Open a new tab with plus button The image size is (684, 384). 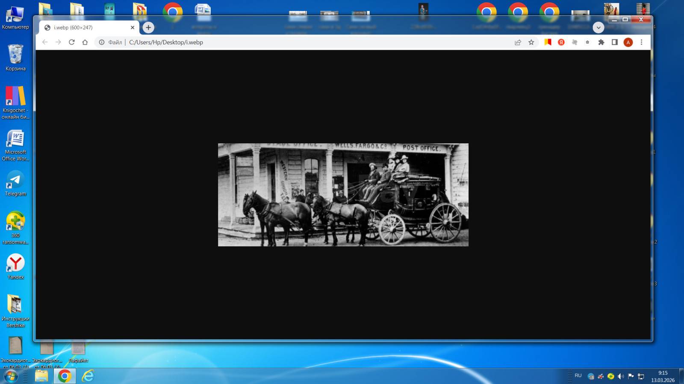(x=148, y=27)
